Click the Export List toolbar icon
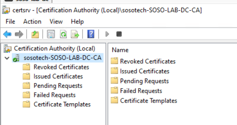The height and width of the screenshot is (125, 237). tap(75, 34)
